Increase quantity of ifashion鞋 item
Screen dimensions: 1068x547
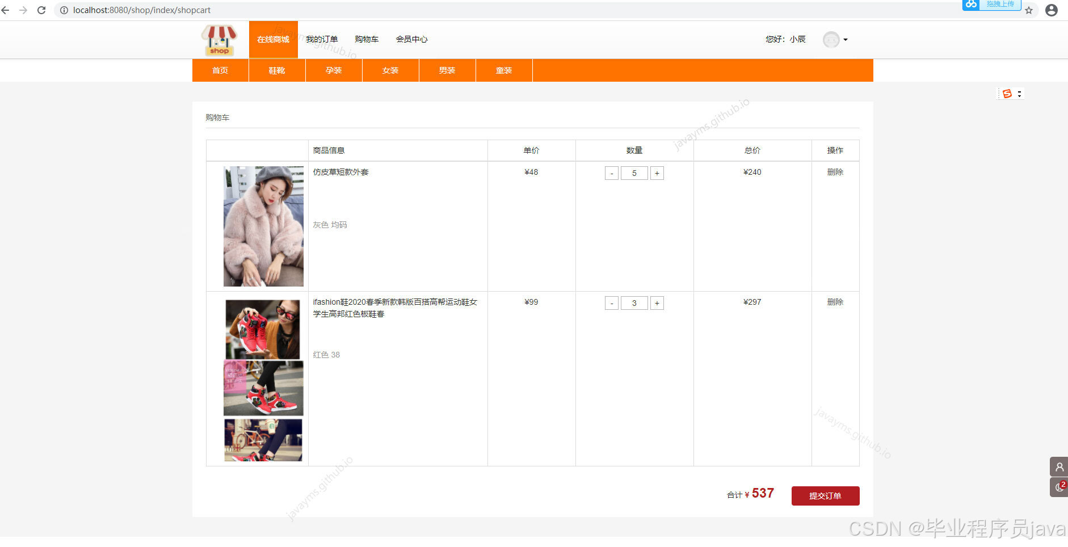pyautogui.click(x=657, y=303)
